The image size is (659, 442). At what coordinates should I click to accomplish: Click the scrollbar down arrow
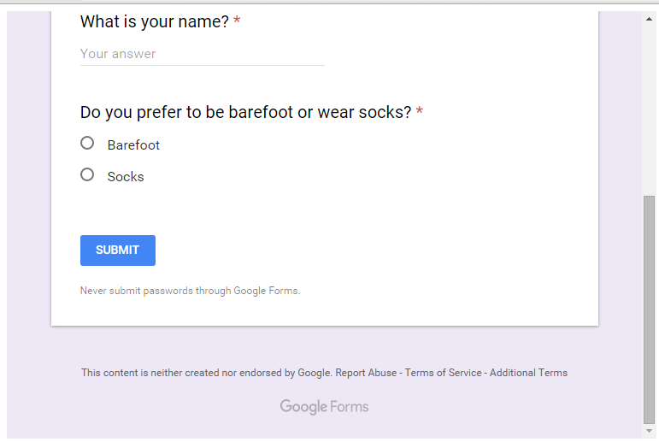pyautogui.click(x=650, y=432)
